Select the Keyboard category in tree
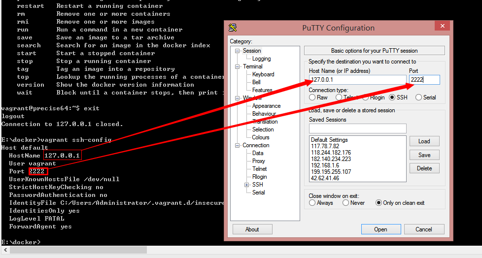 (x=263, y=74)
